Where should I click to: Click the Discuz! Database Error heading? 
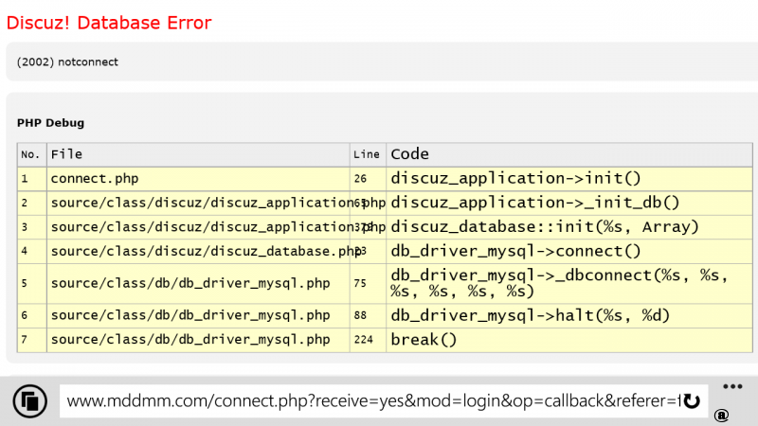[109, 22]
